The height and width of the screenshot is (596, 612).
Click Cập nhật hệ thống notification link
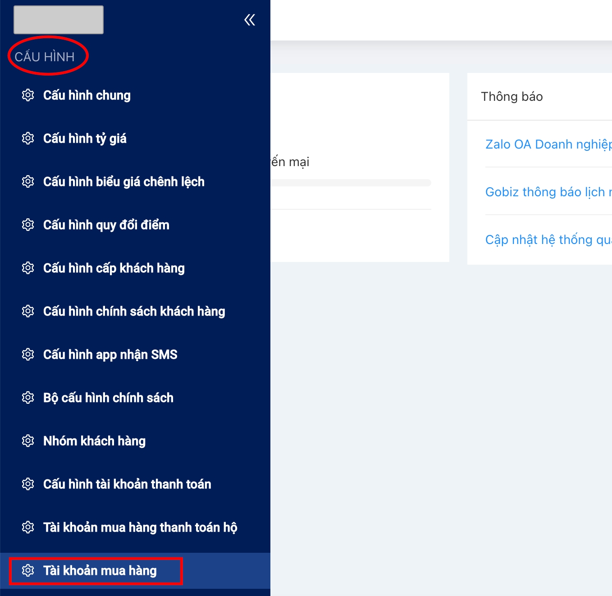(x=548, y=240)
